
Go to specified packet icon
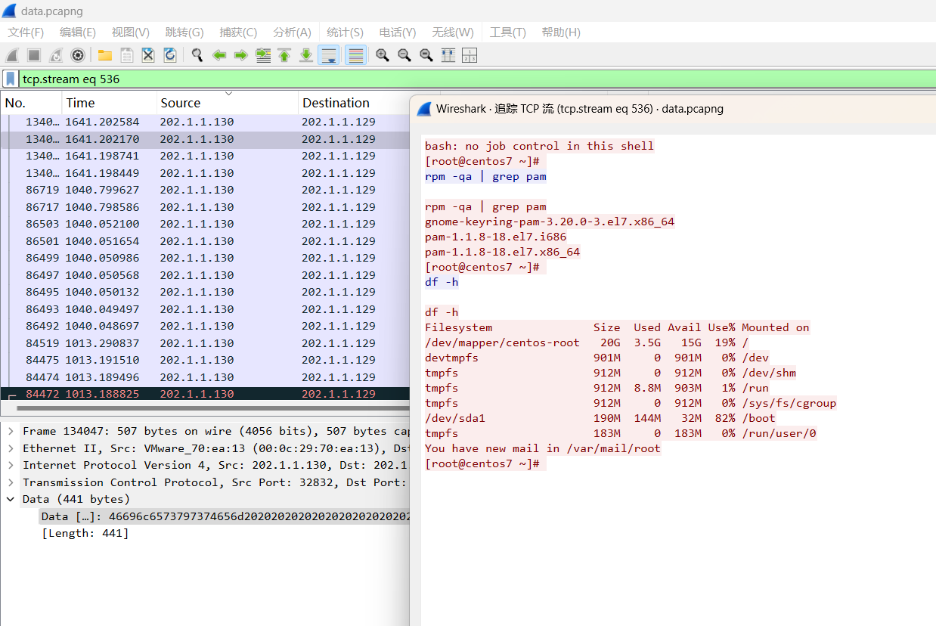[x=263, y=55]
